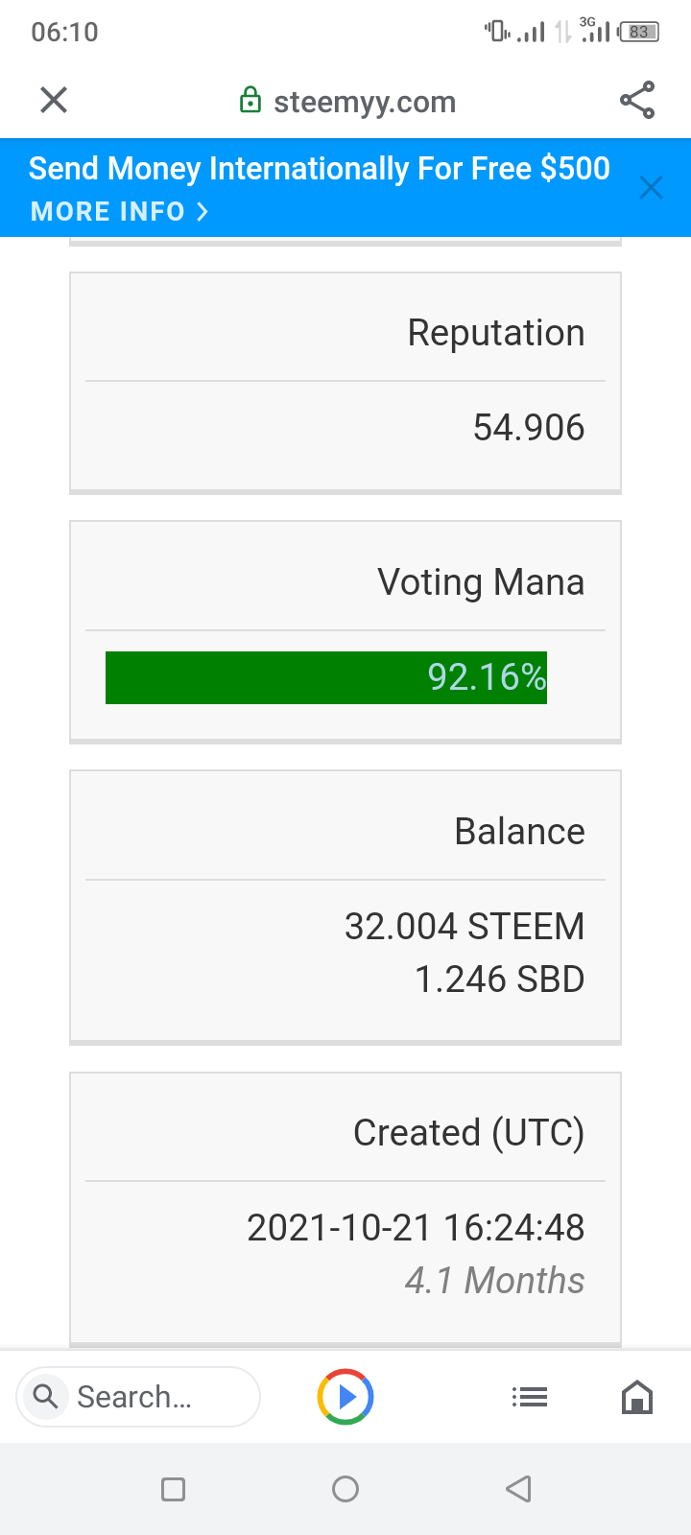Tap the created date 2021-10-21 16:24:48
The image size is (691, 1535).
pos(416,1228)
